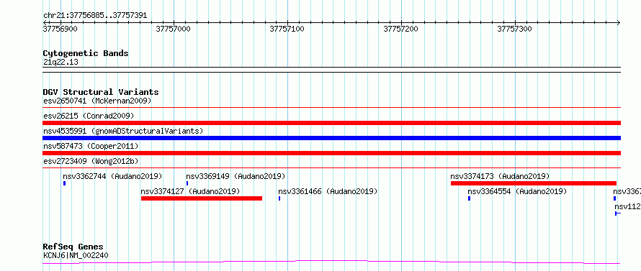
Task: Open the DGV Structural Variants track title
Action: (101, 92)
